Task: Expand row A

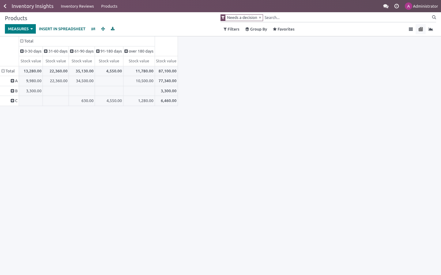Action: (9, 81)
